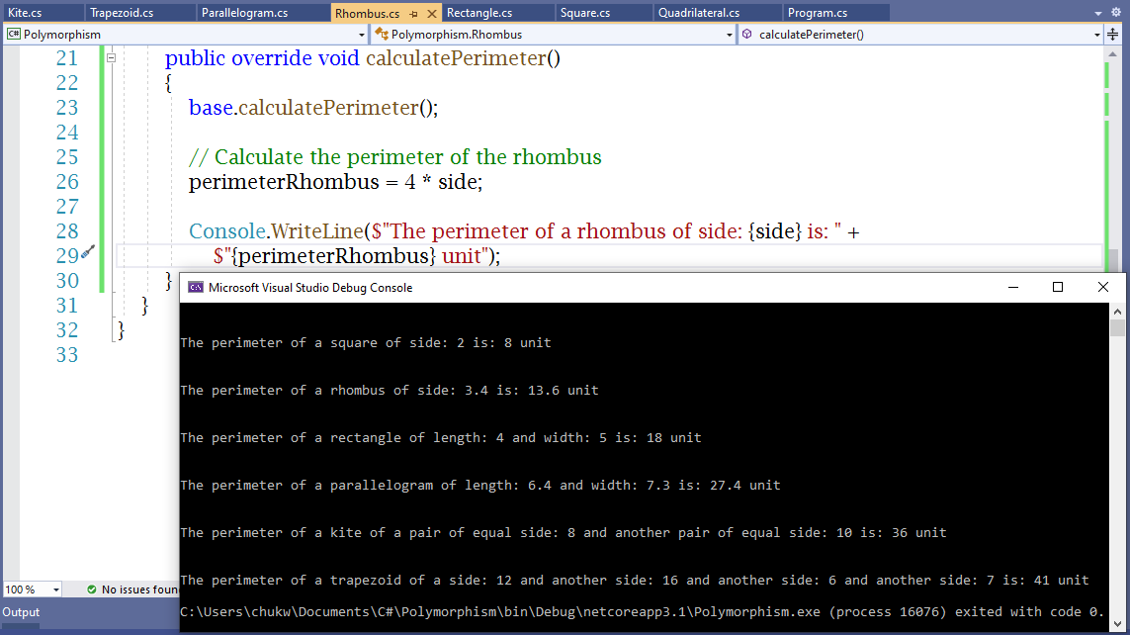Click the No issues found status indicator
The image size is (1130, 635).
point(132,590)
